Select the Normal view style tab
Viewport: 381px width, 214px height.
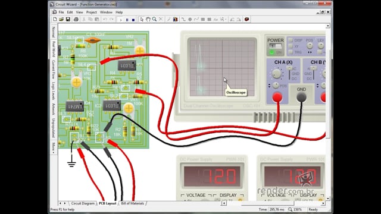tap(54, 32)
